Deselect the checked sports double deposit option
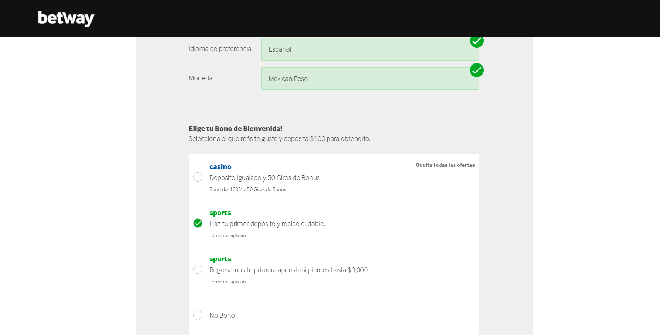 coord(198,223)
